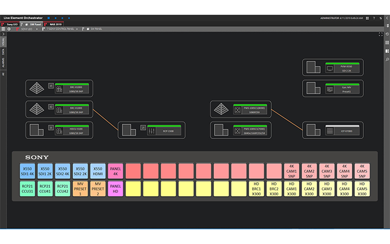Select the BRC-X1000 pyramid node icon
The height and width of the screenshot is (244, 390).
click(36, 87)
